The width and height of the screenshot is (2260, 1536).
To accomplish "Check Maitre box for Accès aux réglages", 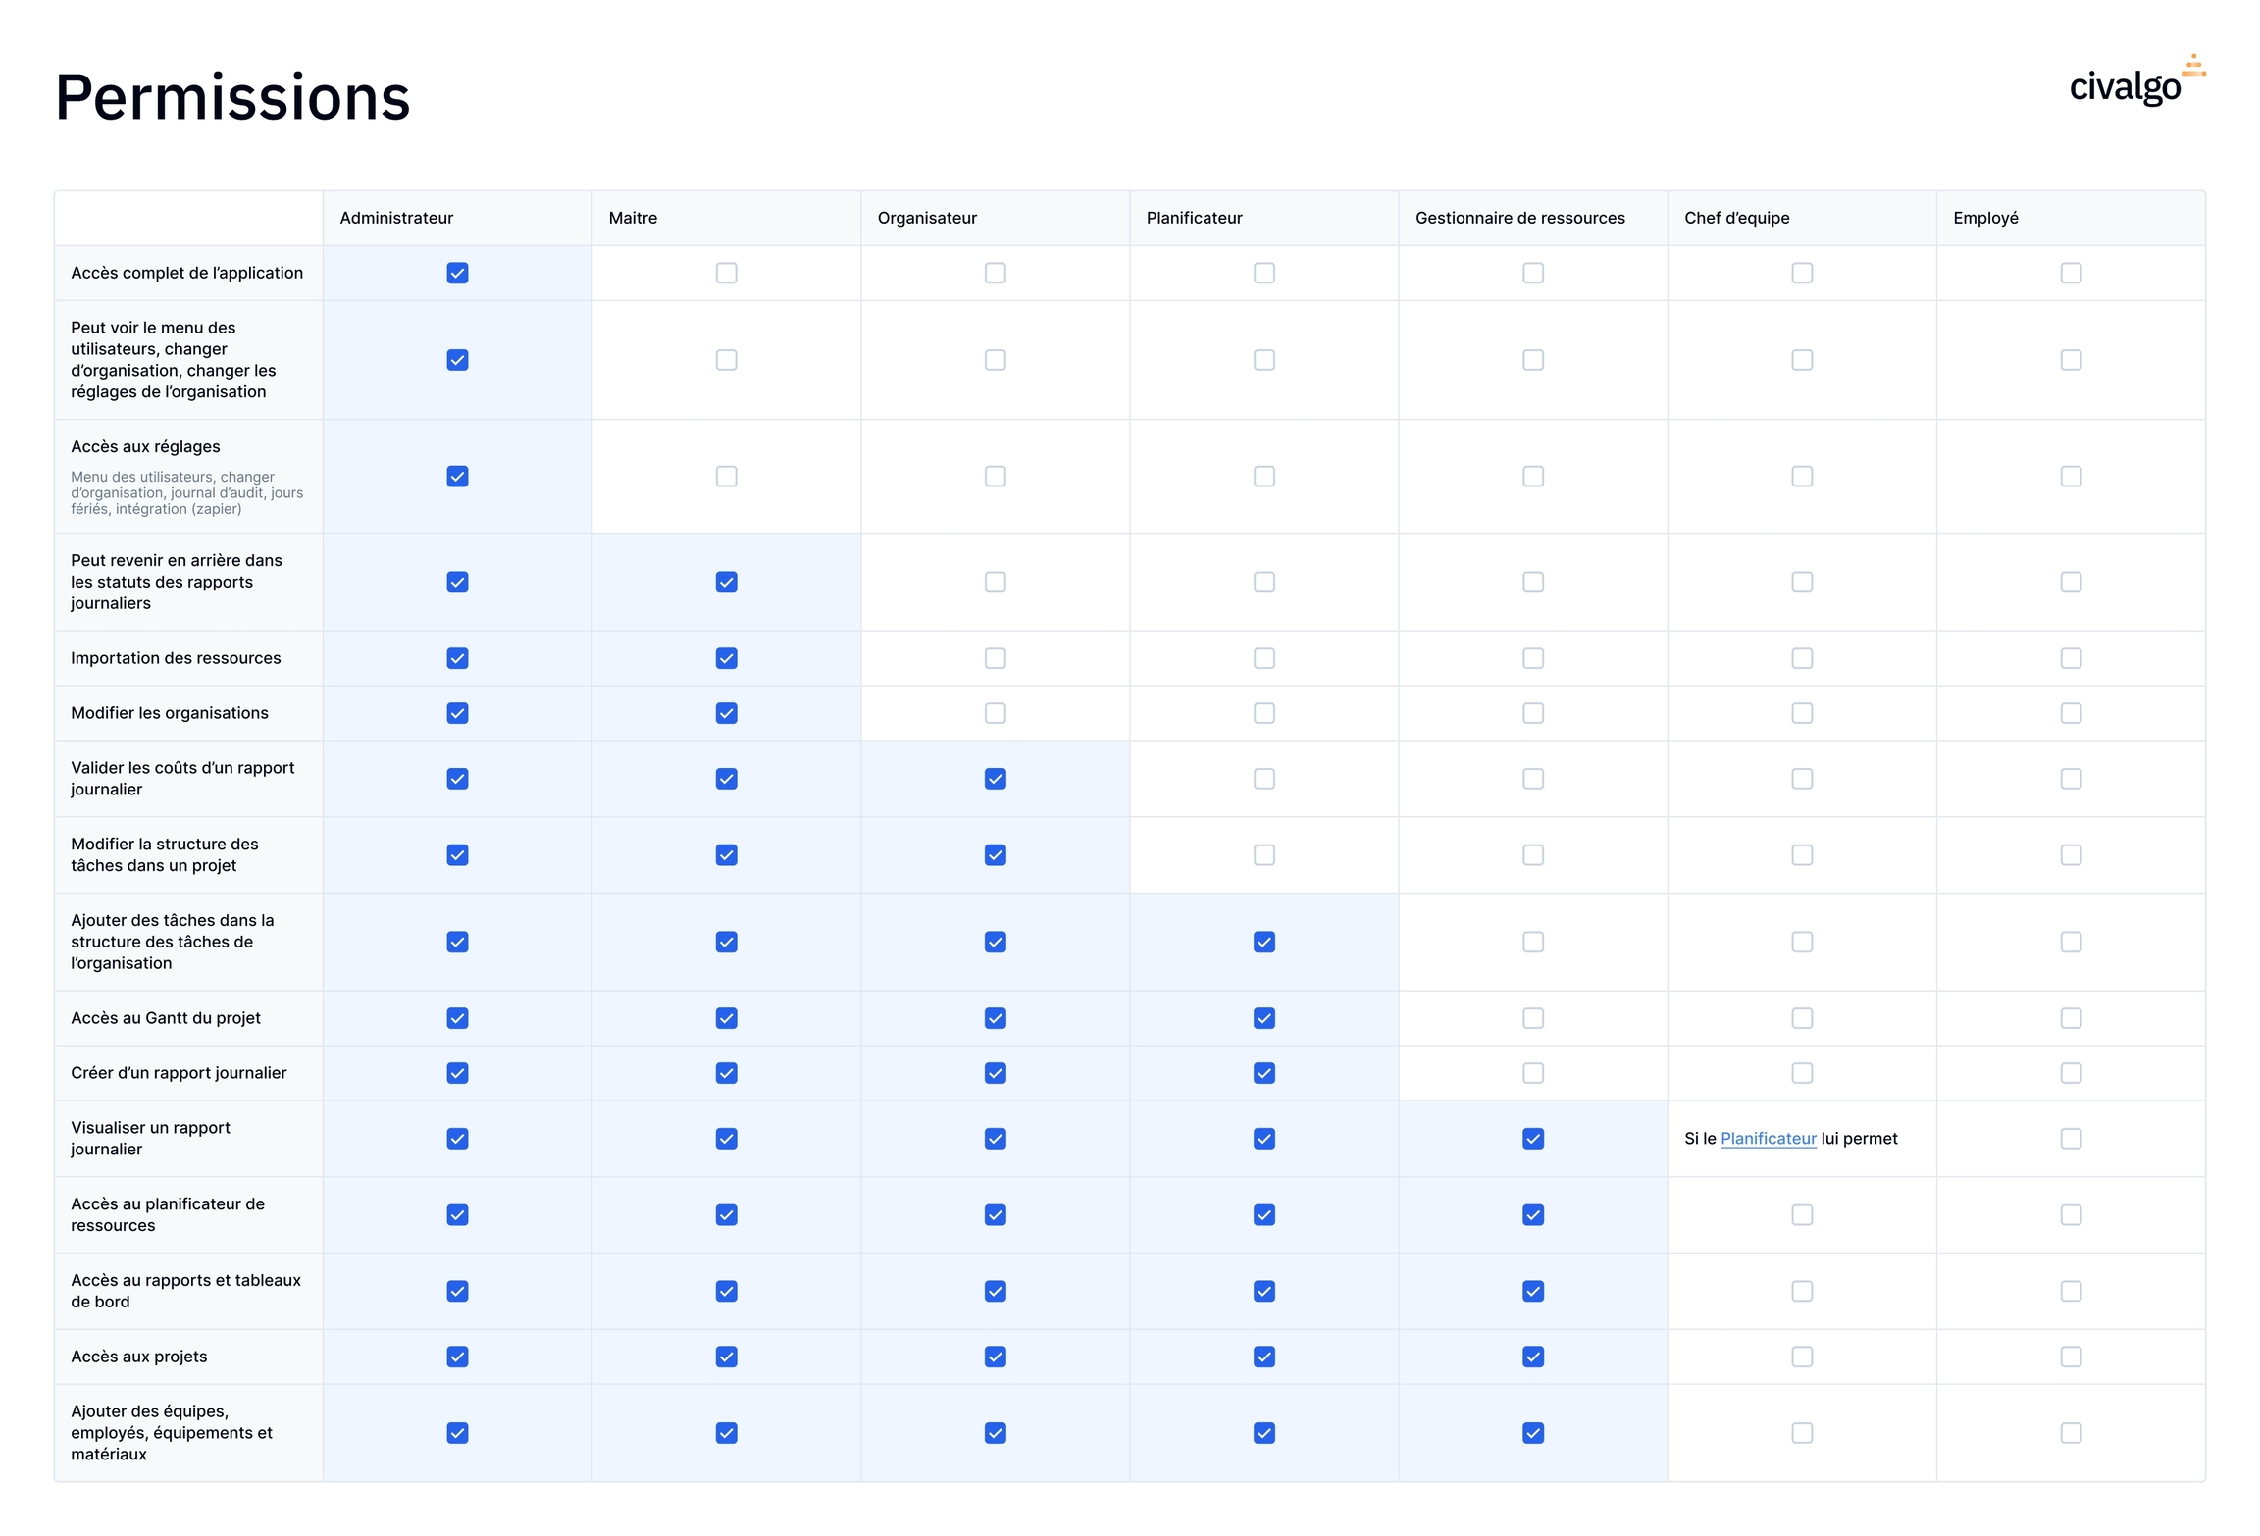I will pos(726,476).
